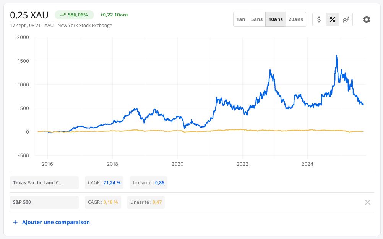This screenshot has width=383, height=239.
Task: Click the Linéarité 0,86 badge
Action: click(x=149, y=182)
